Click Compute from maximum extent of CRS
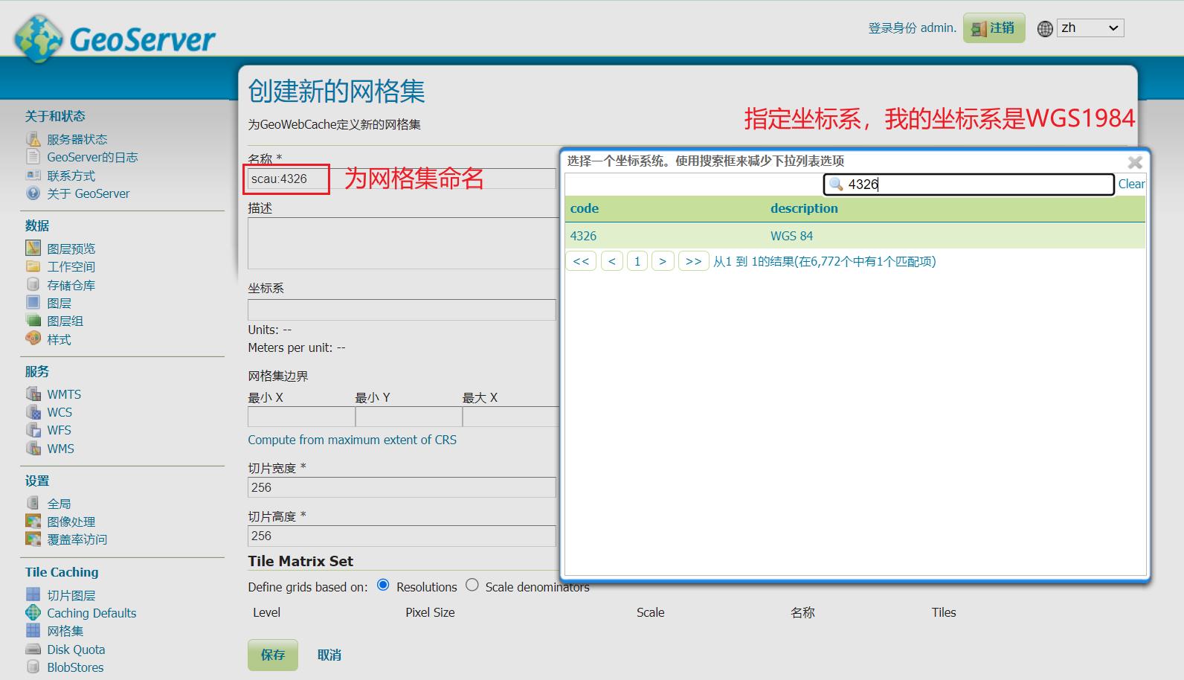1184x680 pixels. pyautogui.click(x=353, y=440)
